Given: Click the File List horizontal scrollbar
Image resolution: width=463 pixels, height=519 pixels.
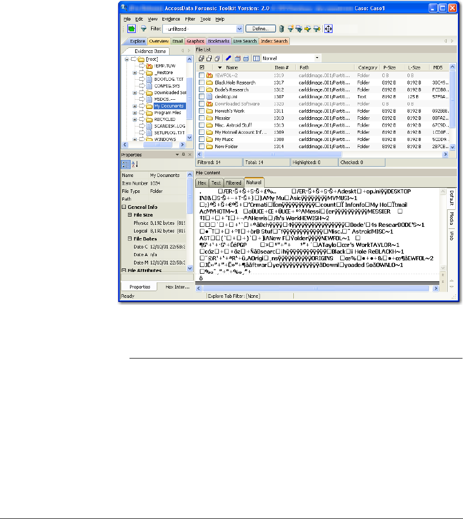Looking at the screenshot, I should [272, 154].
